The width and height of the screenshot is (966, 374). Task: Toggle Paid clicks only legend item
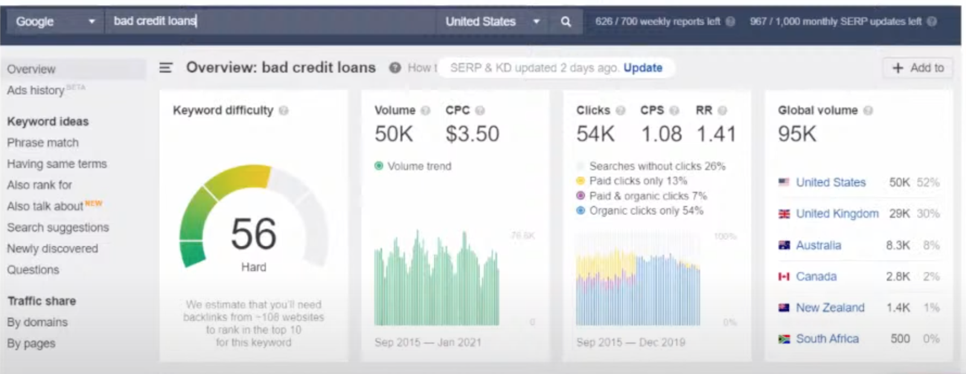click(x=632, y=180)
